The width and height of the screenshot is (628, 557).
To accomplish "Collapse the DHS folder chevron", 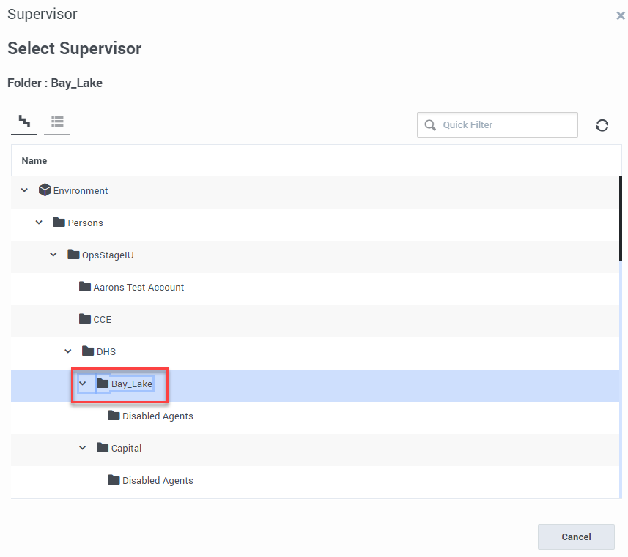I will [x=68, y=351].
